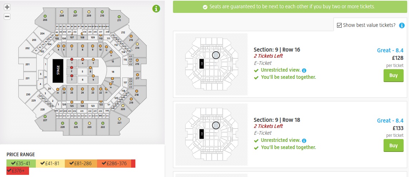Buy Row 16 tickets at £128
This screenshot has width=409, height=177.
pos(393,76)
